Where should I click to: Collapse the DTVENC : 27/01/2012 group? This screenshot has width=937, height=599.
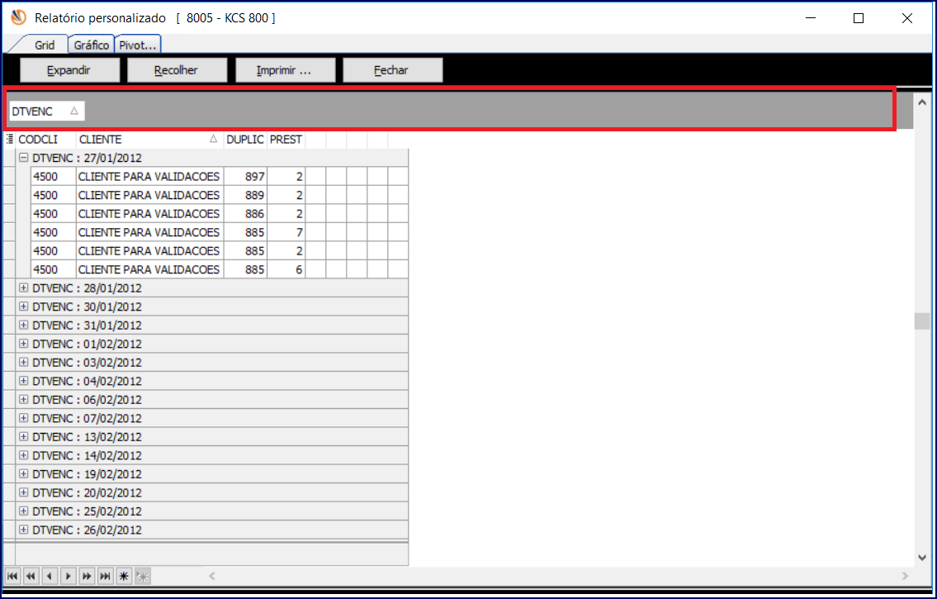click(23, 158)
